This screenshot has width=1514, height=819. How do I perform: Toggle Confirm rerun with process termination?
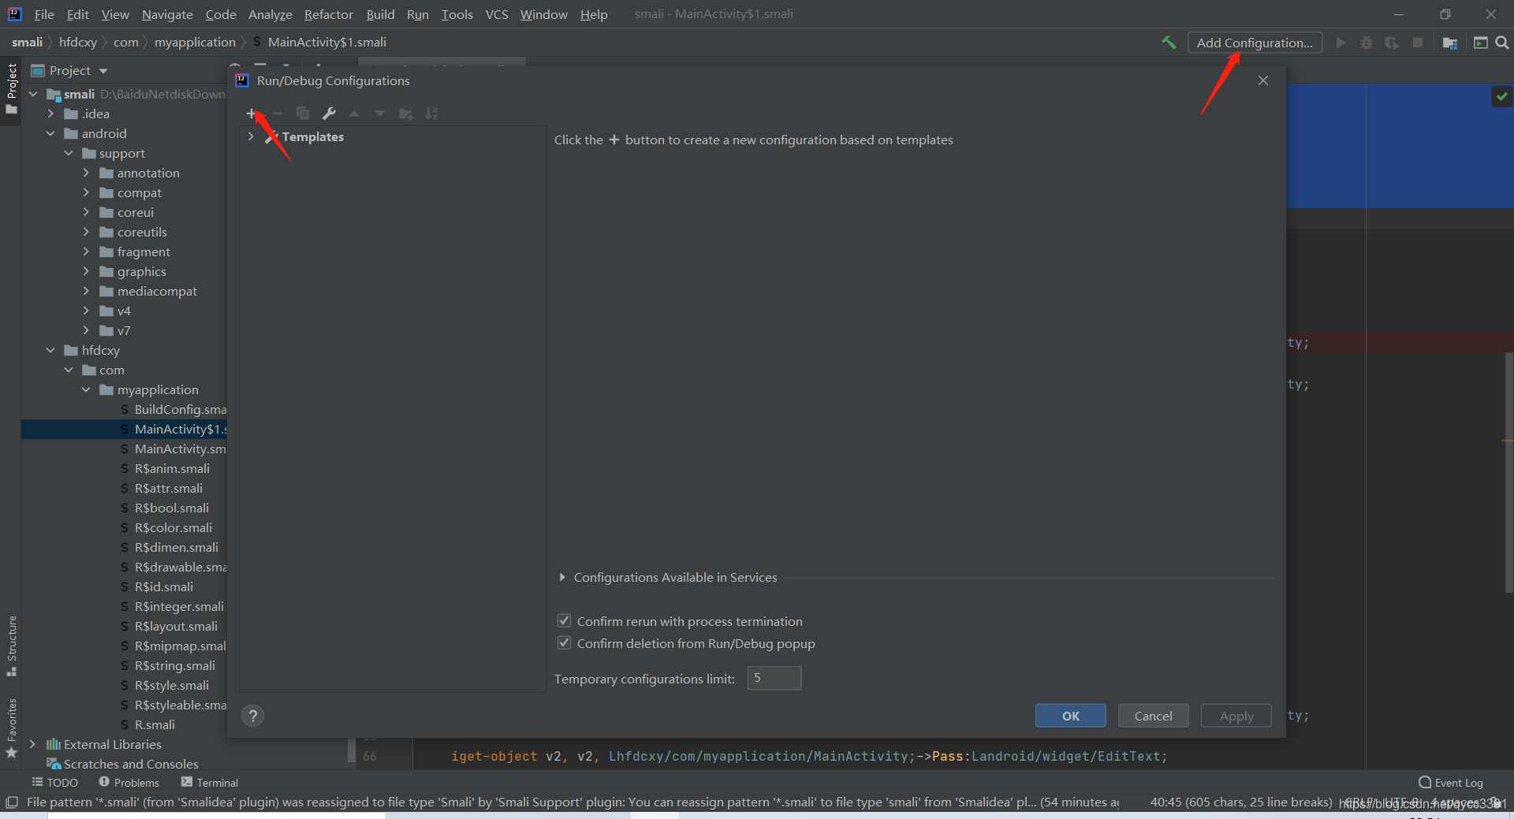(x=564, y=621)
